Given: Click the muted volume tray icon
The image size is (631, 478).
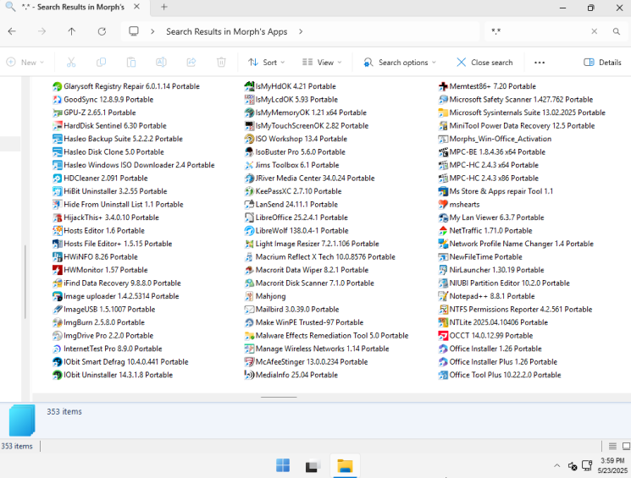Looking at the screenshot, I should (573, 466).
